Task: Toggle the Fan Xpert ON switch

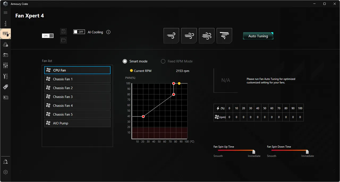Action: pyautogui.click(x=48, y=36)
